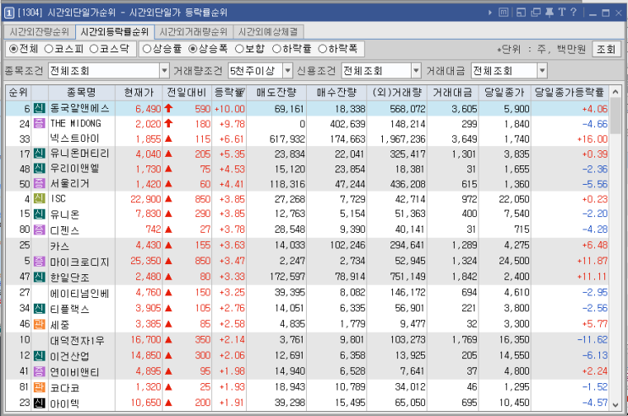Click the 신 badge next to 유니온 row 15
Viewport: 628px width, 416px height.
point(39,214)
